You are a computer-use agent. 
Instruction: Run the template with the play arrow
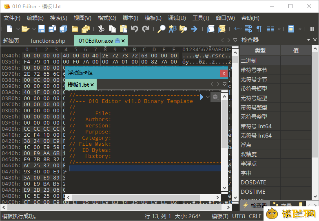pos(202,97)
